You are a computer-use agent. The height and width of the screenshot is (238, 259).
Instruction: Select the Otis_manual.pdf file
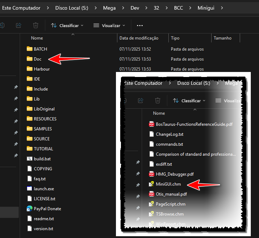tap(171, 194)
